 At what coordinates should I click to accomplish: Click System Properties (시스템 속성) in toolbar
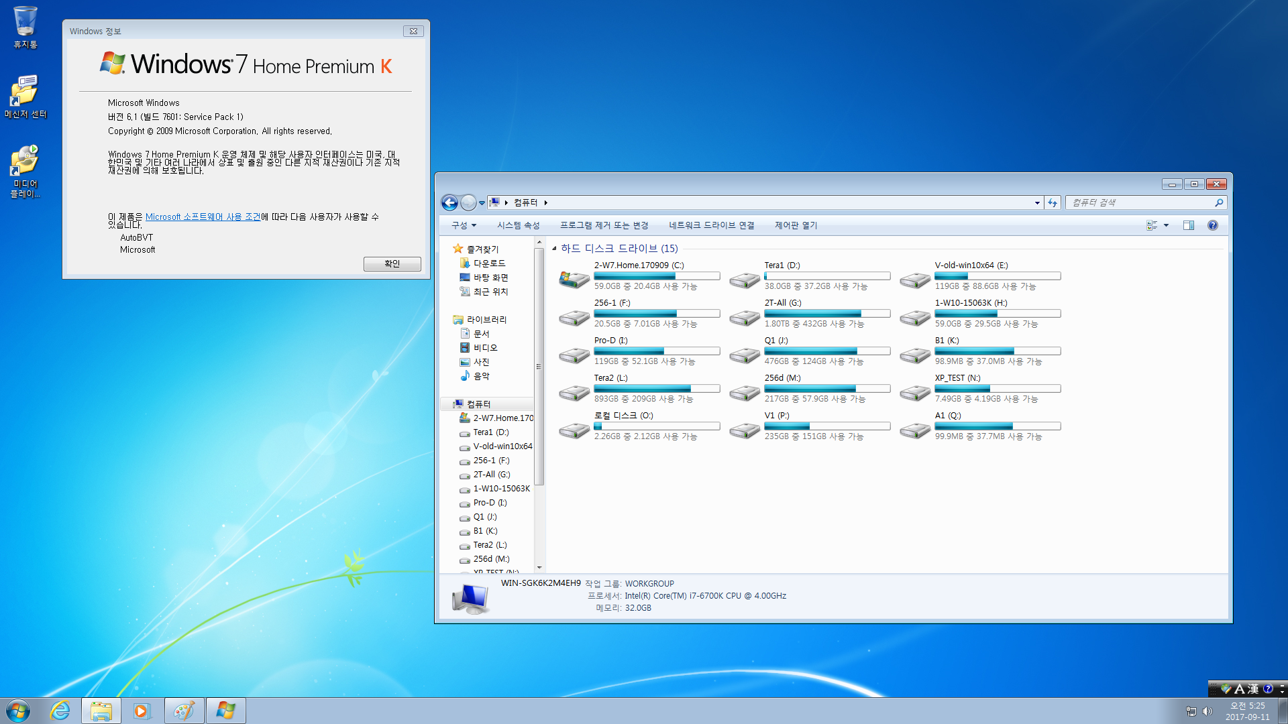[518, 225]
